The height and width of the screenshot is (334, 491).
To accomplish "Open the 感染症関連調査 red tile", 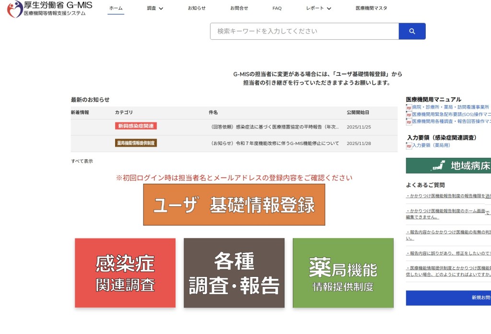I will coord(125,273).
